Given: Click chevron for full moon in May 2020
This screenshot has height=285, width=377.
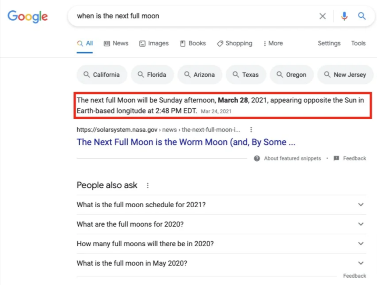Looking at the screenshot, I should point(361,263).
